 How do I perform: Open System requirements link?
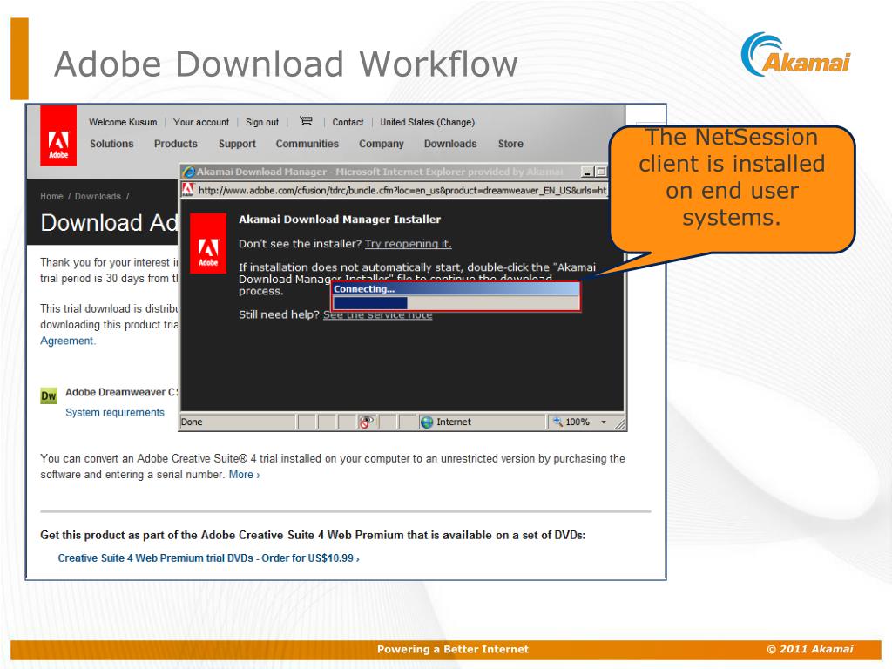click(x=115, y=412)
